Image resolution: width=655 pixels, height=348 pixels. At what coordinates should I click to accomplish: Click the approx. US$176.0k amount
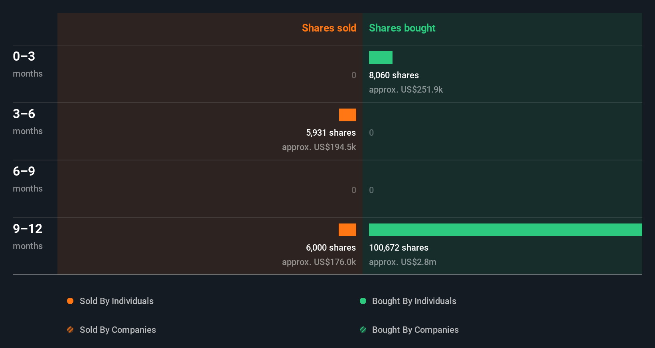point(319,262)
